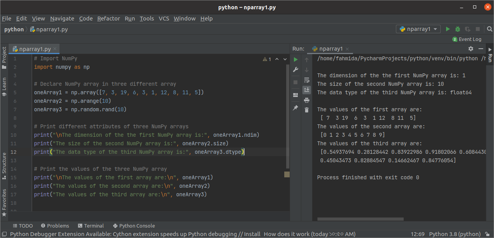Expand the warnings indicator in the editor
Viewport: 494px width, 238px height.
point(267,59)
